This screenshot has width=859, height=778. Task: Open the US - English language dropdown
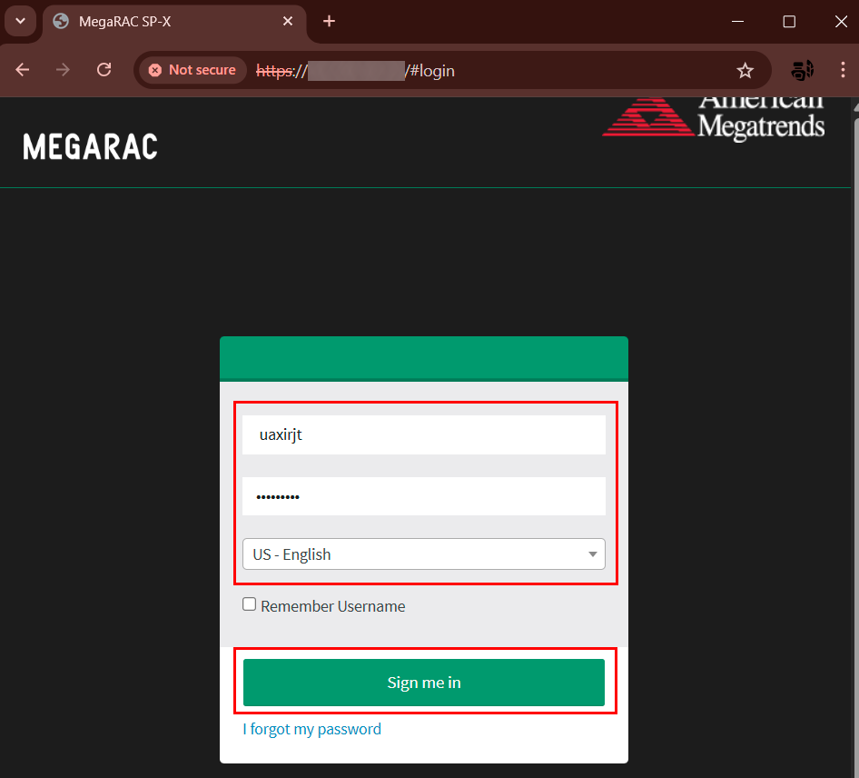point(423,554)
